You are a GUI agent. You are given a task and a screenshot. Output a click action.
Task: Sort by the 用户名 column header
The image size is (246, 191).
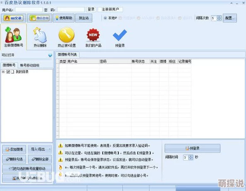point(83,61)
